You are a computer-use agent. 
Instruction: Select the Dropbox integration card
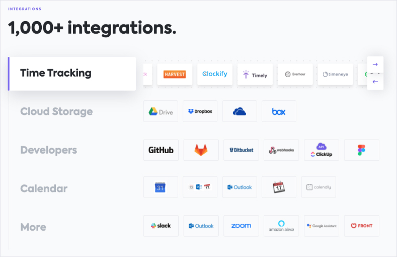tap(200, 111)
